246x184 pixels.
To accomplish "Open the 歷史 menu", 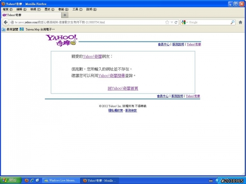I will (x=50, y=9).
